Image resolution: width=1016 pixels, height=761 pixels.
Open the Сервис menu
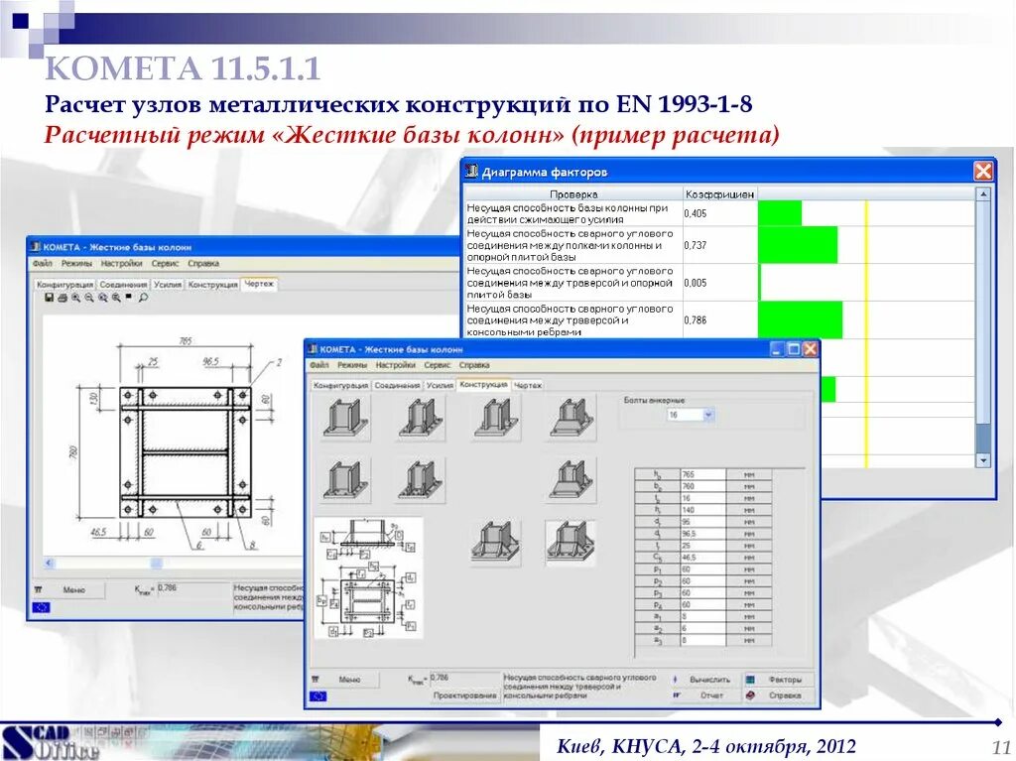[x=438, y=364]
